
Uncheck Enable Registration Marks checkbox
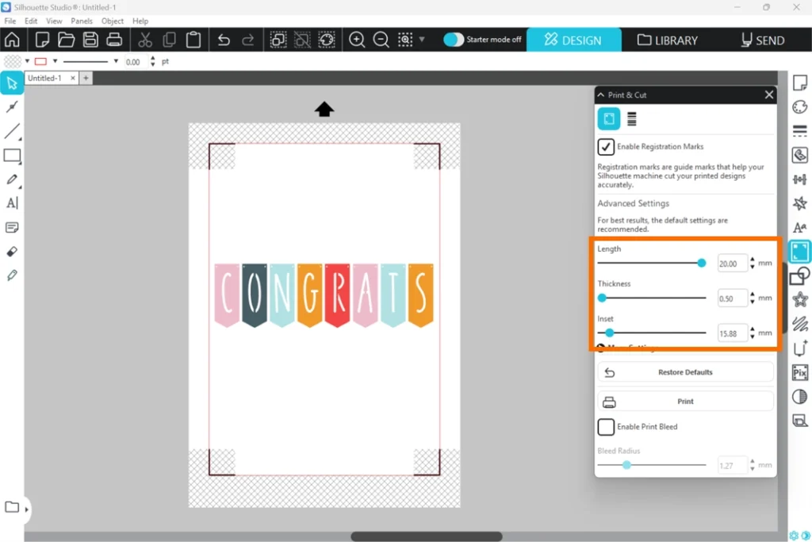click(x=606, y=147)
